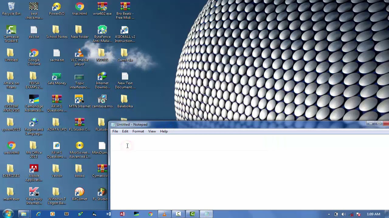
Task: Open Microsoft Access from the taskbar
Action: [122, 214]
